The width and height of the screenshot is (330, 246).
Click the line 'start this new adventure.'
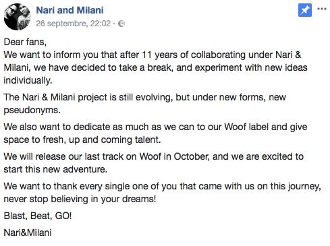[x=55, y=169]
